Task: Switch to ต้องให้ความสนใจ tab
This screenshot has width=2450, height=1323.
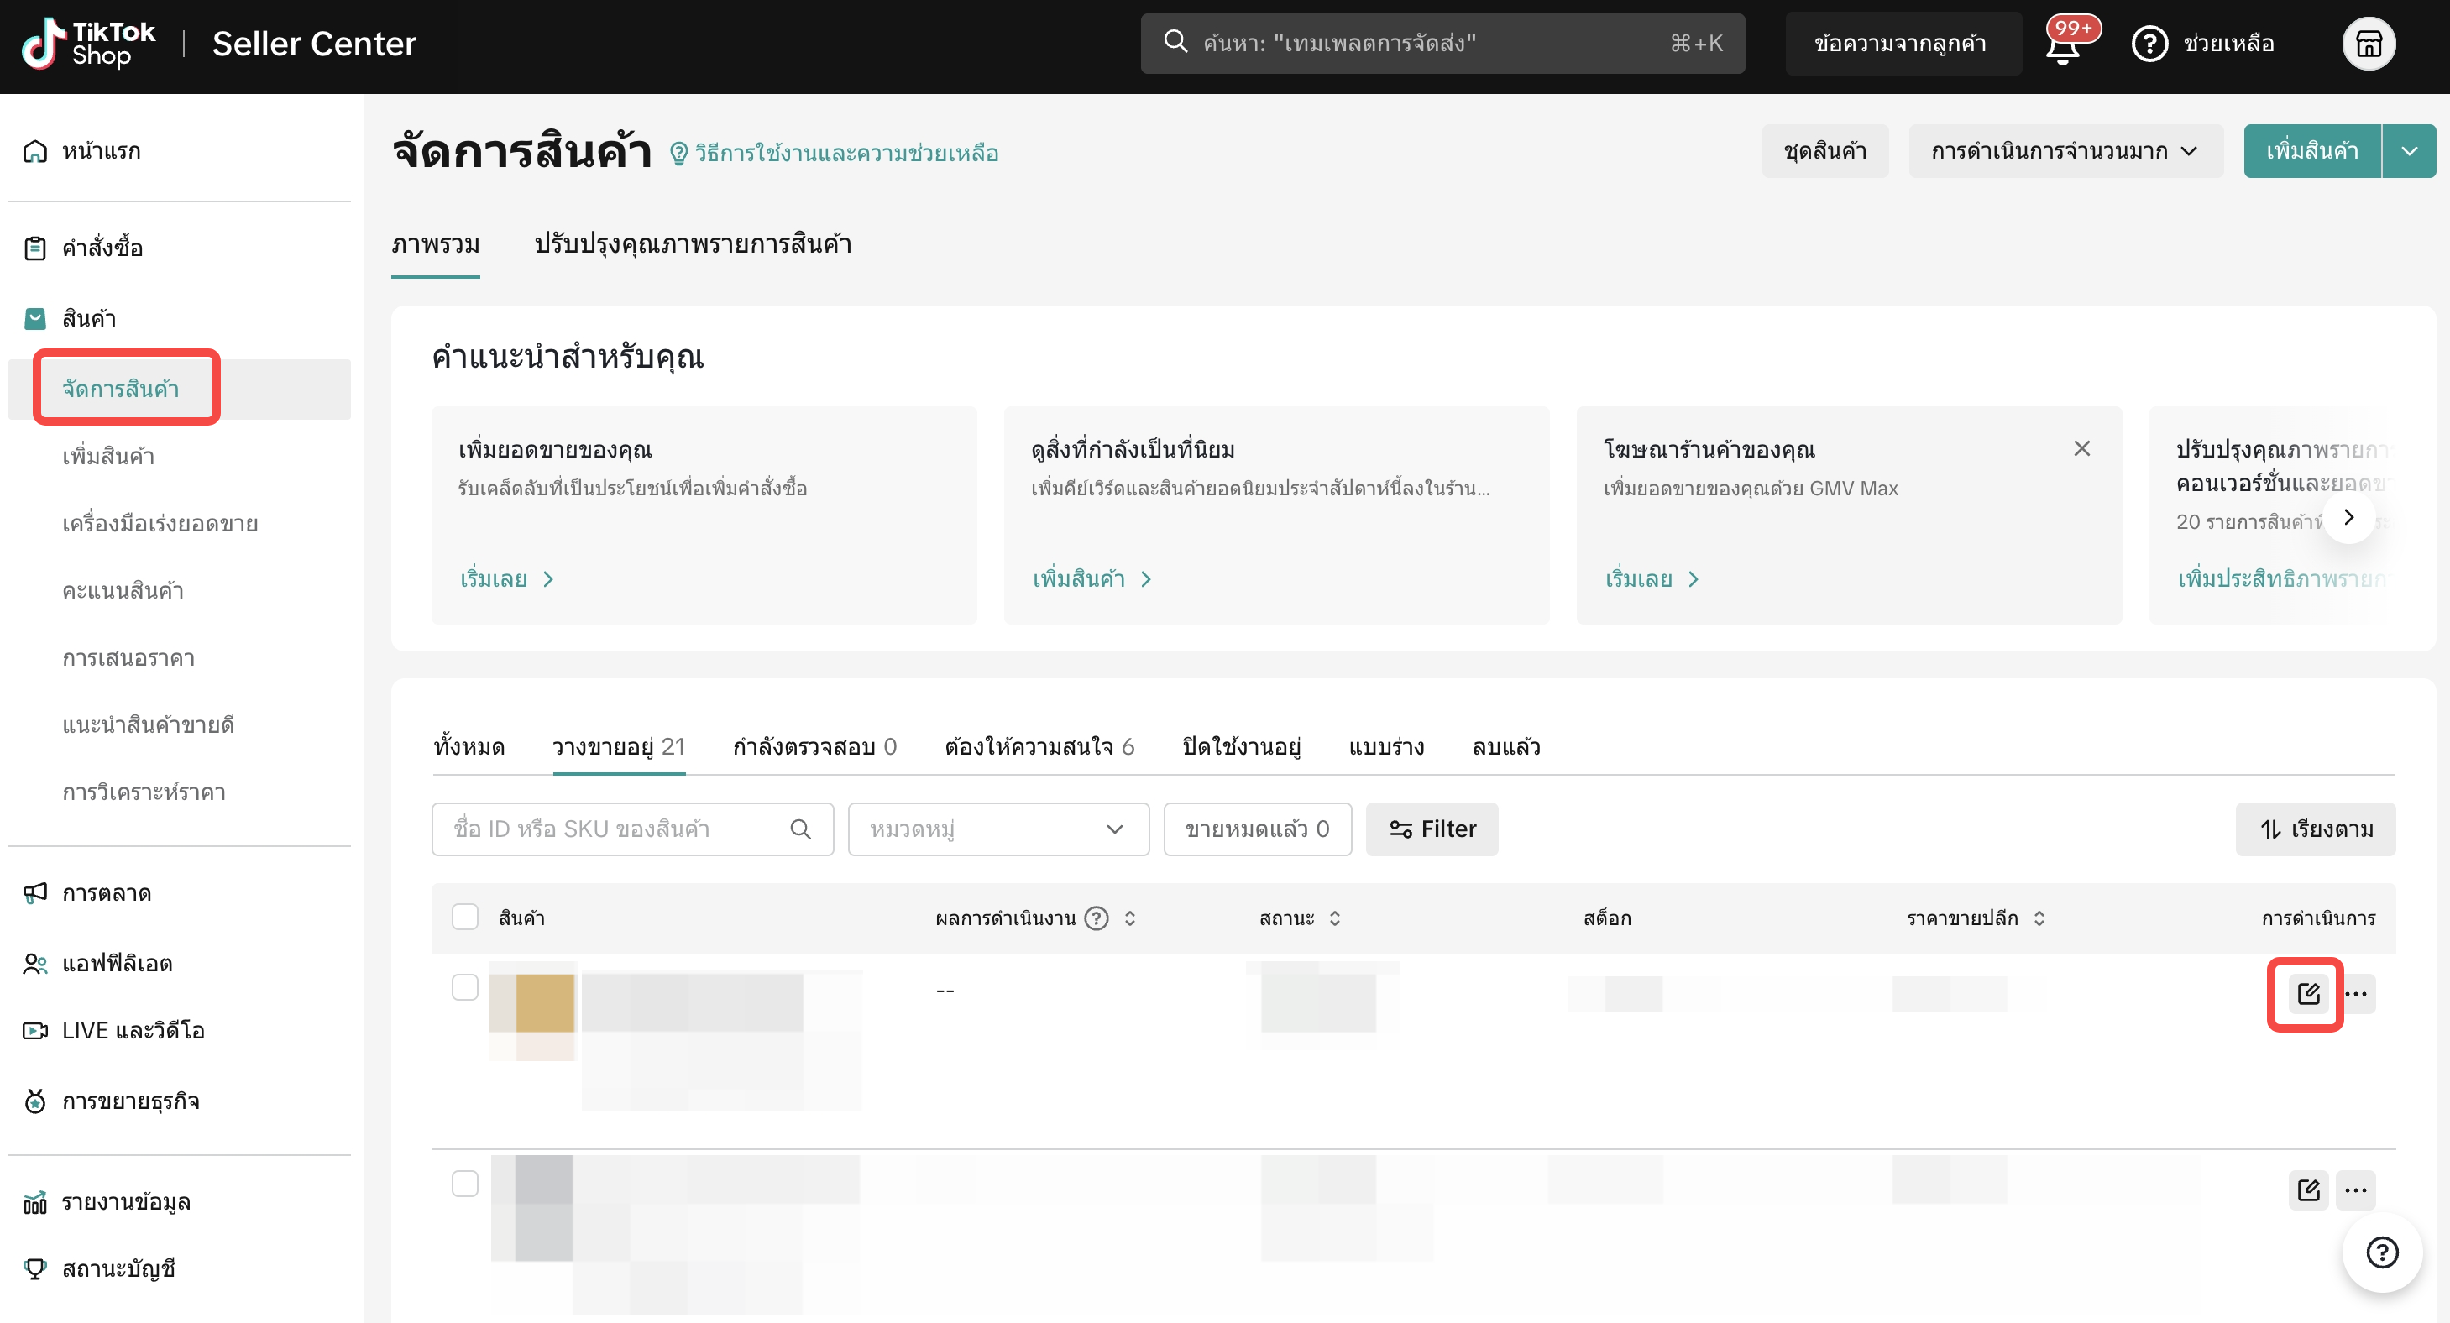Action: point(1039,746)
